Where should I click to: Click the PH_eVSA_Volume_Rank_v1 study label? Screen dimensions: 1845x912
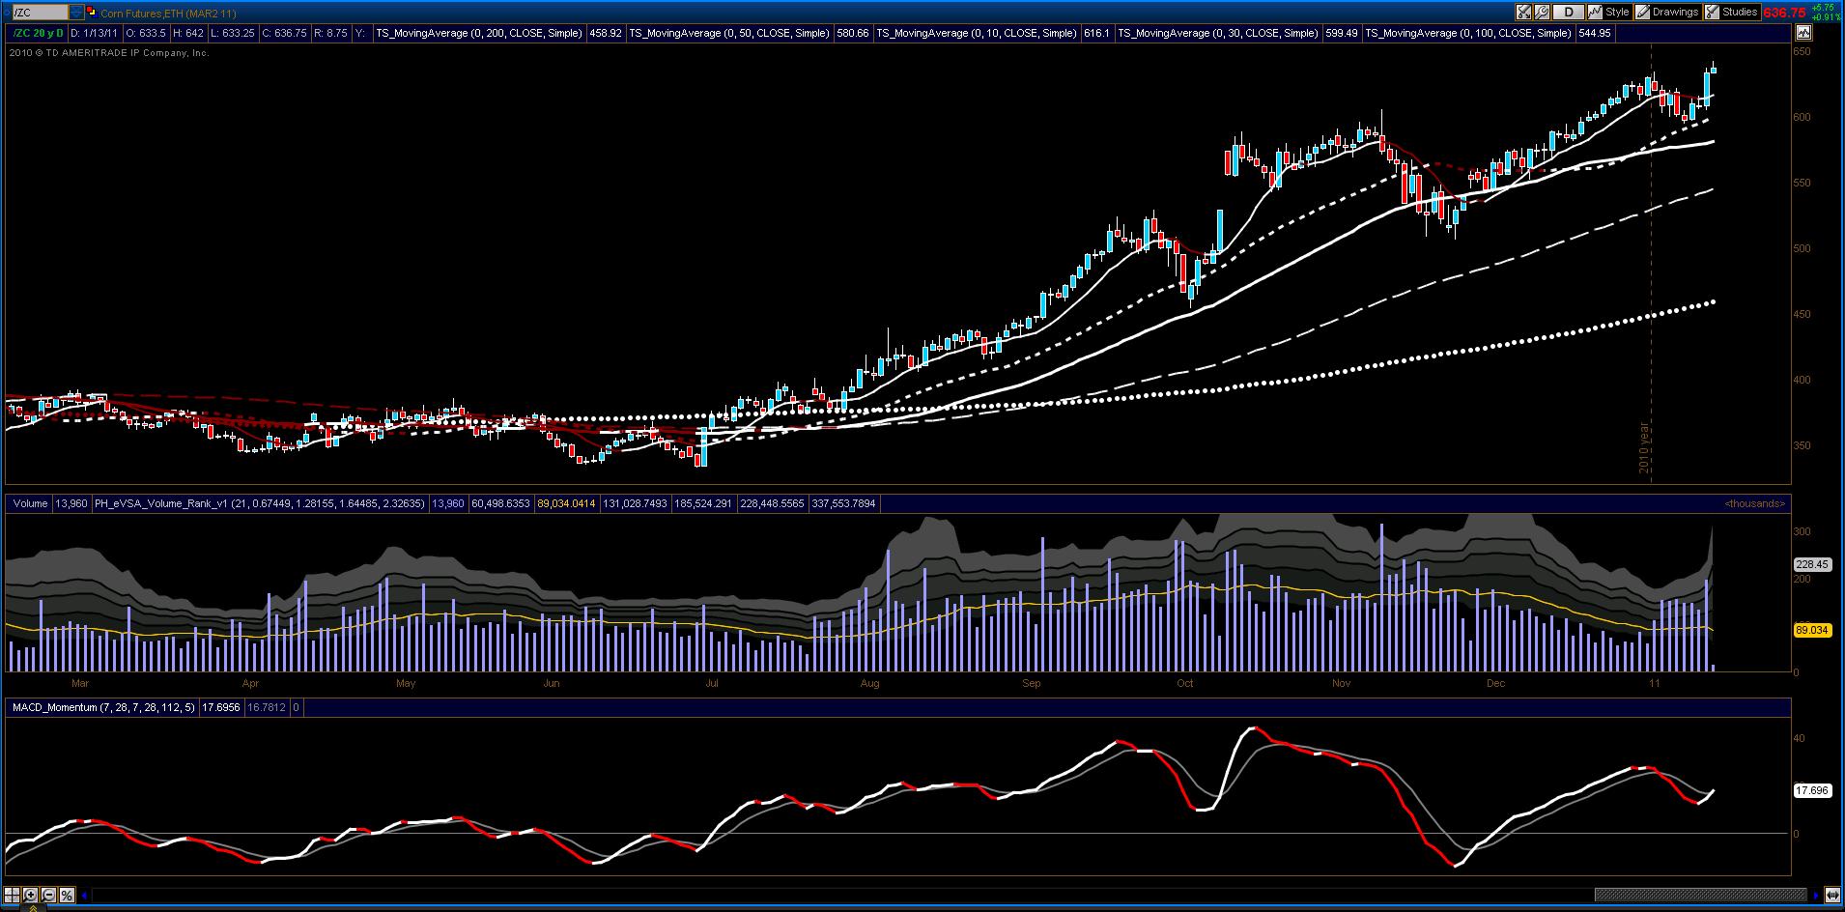click(x=259, y=503)
